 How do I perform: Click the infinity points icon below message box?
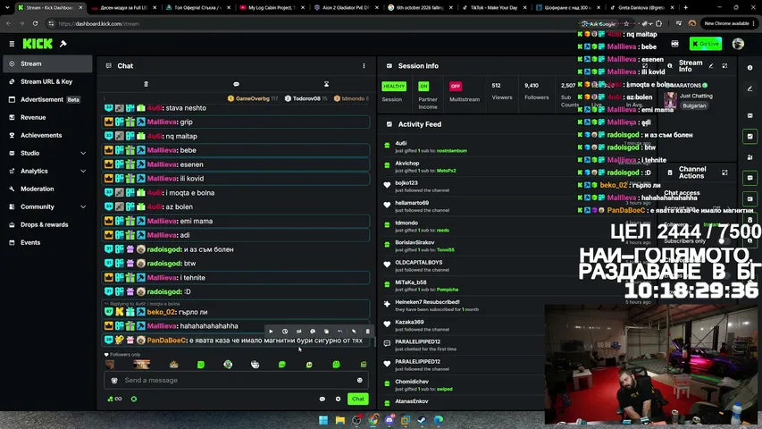pyautogui.click(x=114, y=399)
